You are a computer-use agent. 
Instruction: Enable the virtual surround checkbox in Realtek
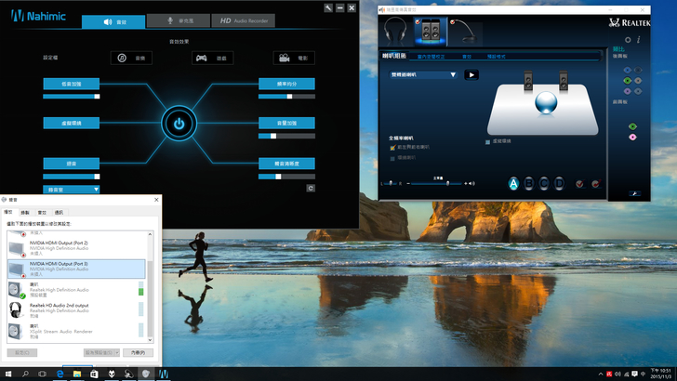pyautogui.click(x=488, y=142)
